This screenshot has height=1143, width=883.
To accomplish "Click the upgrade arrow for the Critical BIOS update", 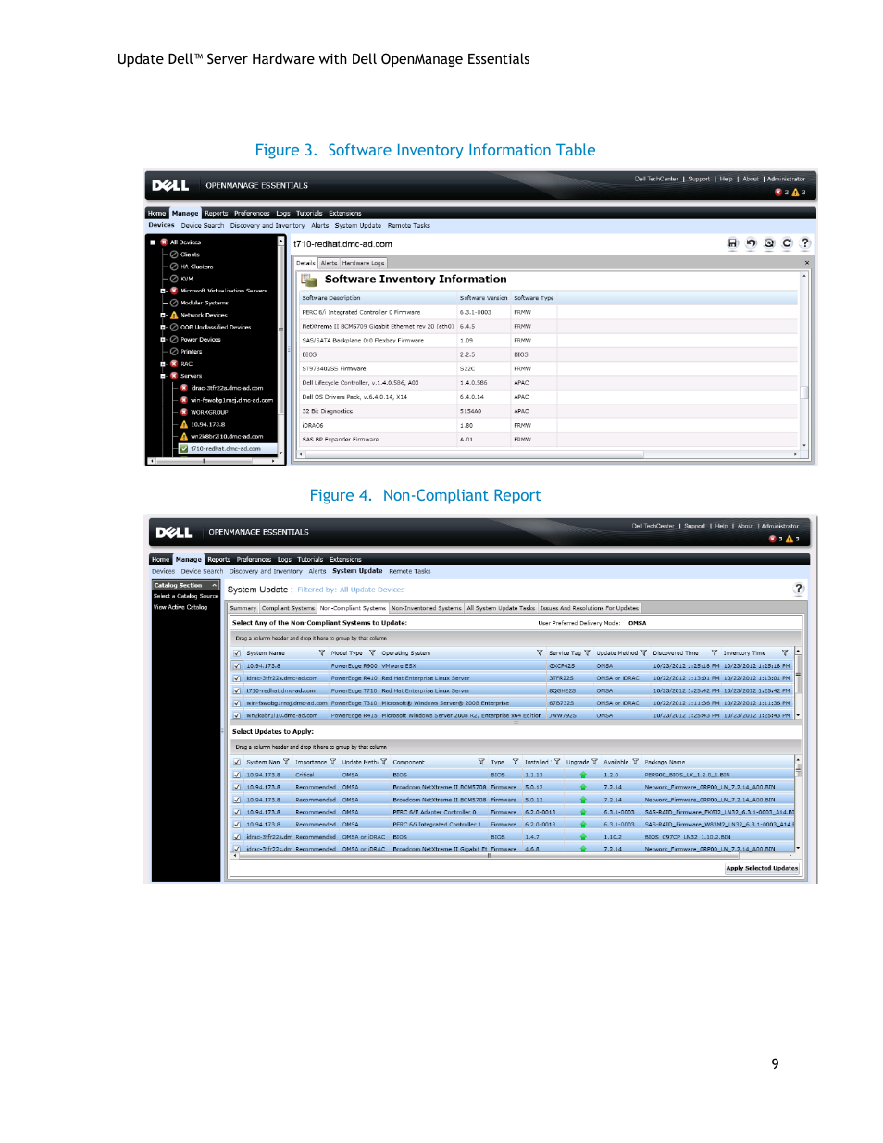I will coord(583,775).
